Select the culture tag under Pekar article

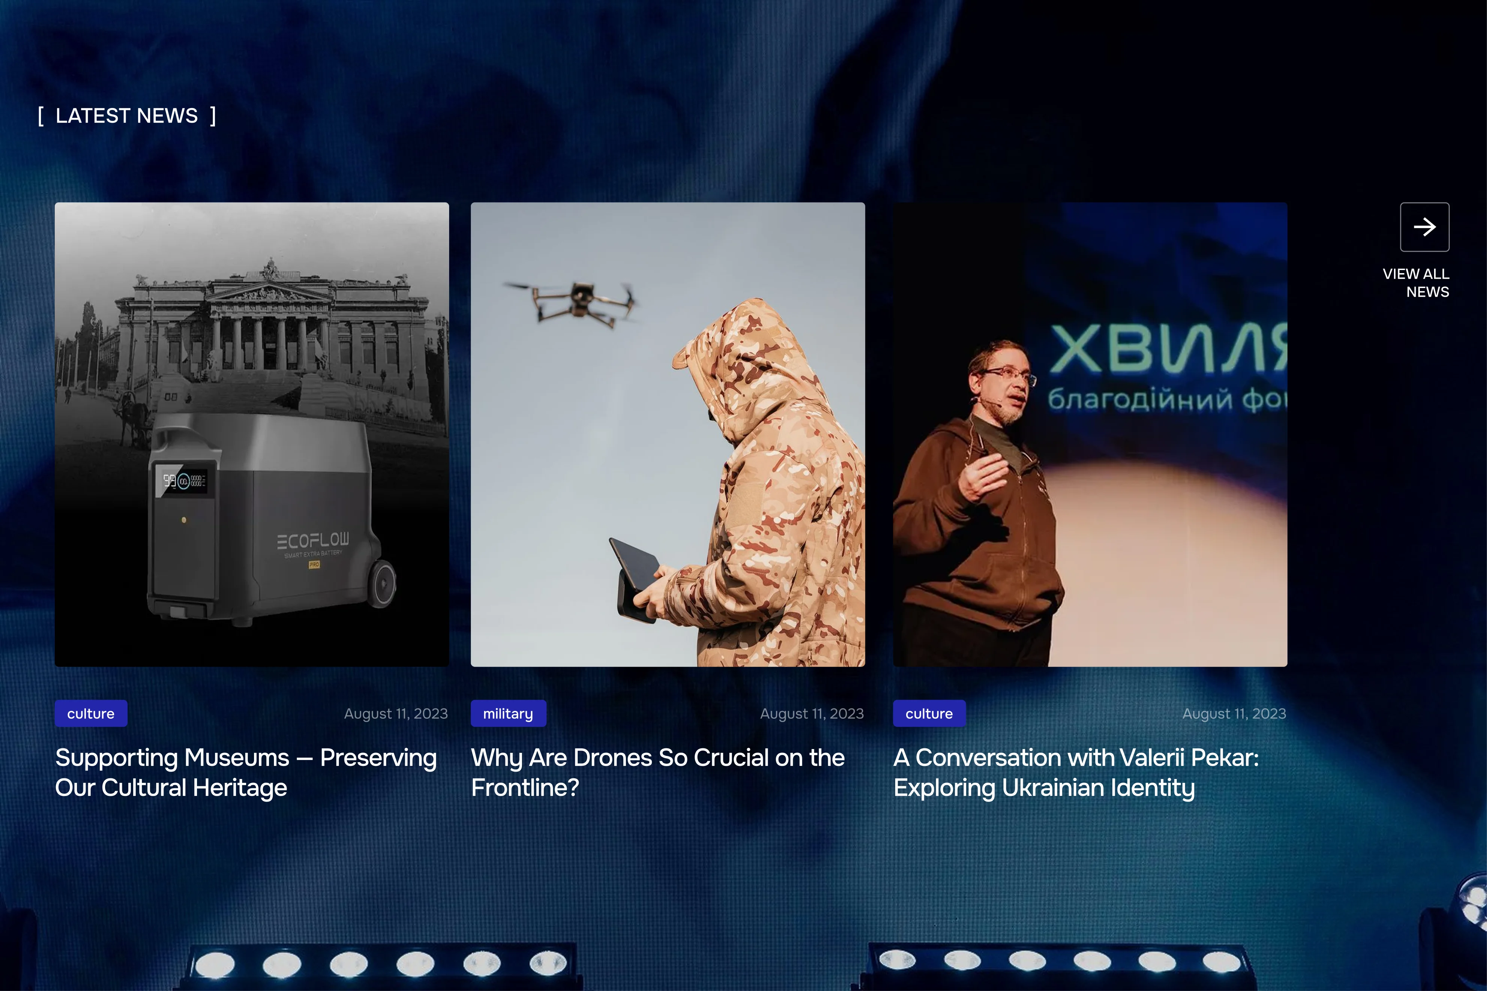point(929,713)
